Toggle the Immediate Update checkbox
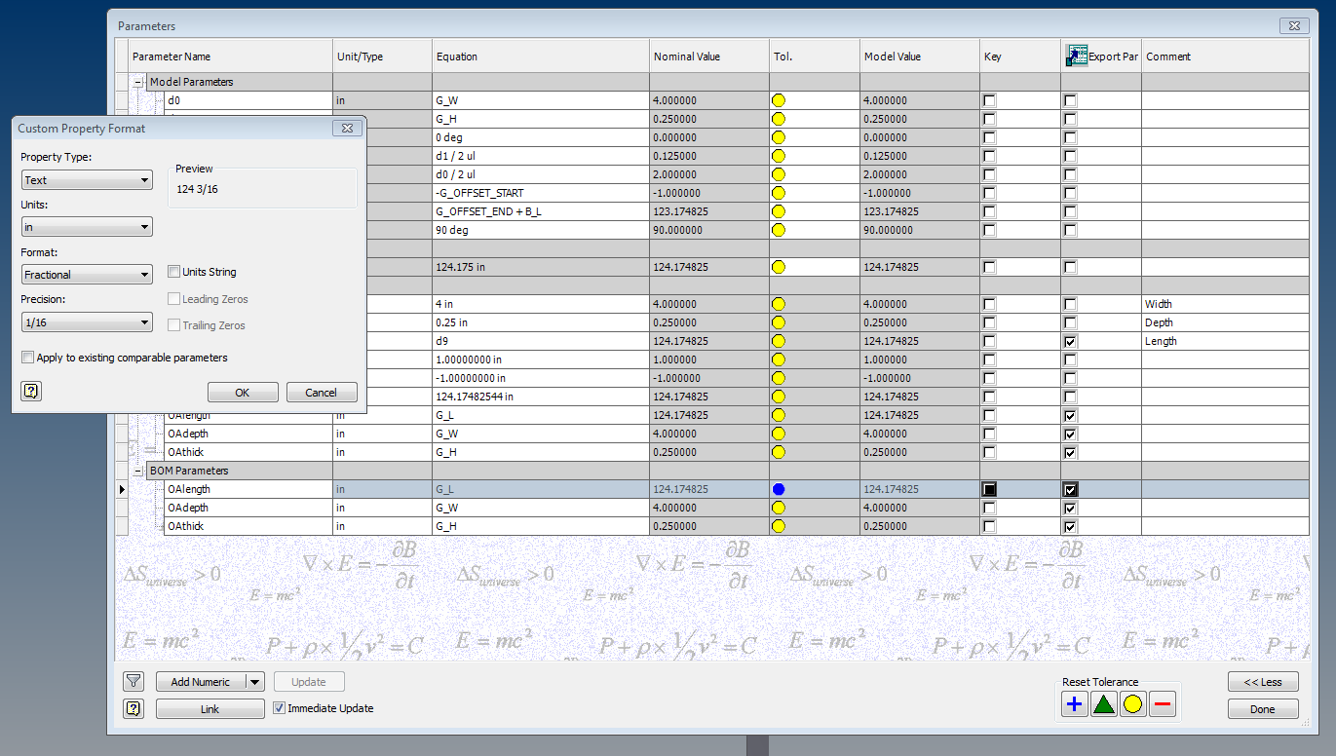The height and width of the screenshot is (756, 1336). click(x=279, y=708)
